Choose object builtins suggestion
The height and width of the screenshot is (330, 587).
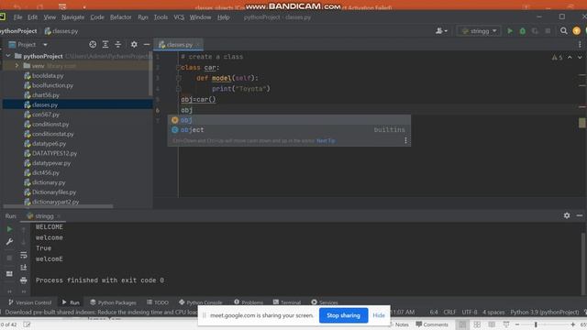pyautogui.click(x=289, y=130)
